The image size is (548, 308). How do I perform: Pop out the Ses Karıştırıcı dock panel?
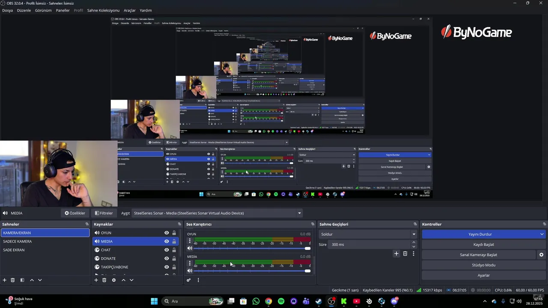coord(313,224)
